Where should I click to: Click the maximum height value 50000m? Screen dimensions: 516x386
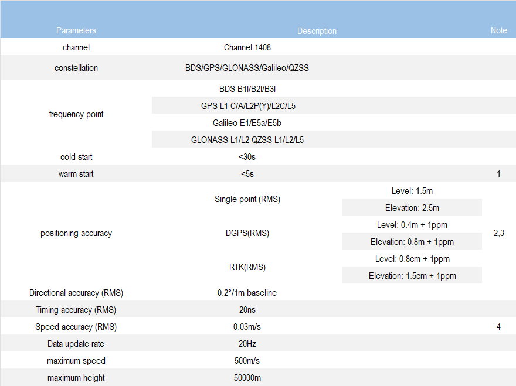click(247, 378)
